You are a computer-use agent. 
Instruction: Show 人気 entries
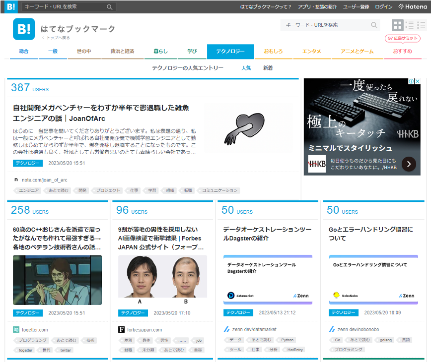[246, 68]
